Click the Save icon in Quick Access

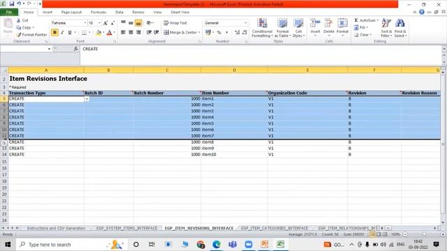click(12, 4)
